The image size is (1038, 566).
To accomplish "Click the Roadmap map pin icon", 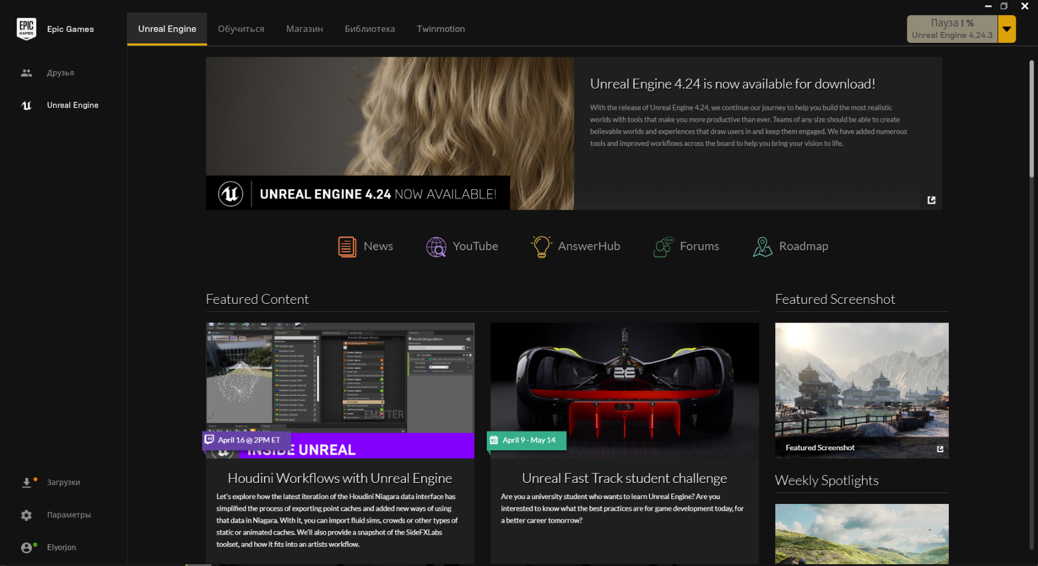I will pyautogui.click(x=763, y=247).
